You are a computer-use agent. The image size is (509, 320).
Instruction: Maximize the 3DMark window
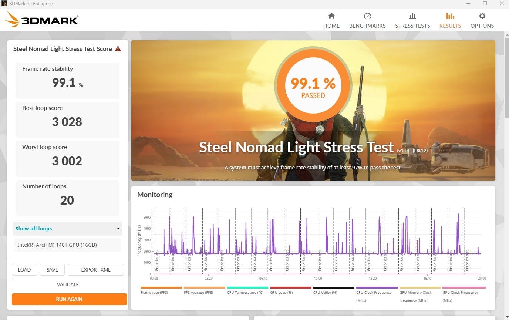pos(485,4)
